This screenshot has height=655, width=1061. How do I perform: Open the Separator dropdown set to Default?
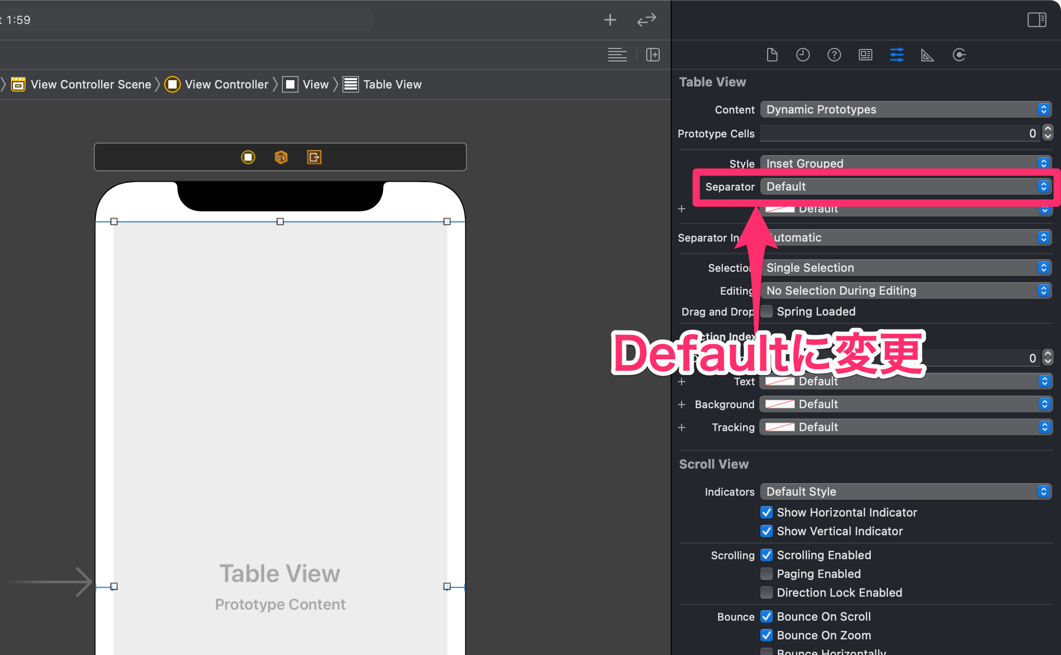click(906, 186)
